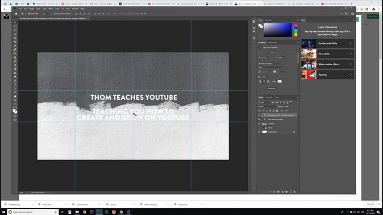Viewport: 383px width, 215px height.
Task: Open the layer blend mode dropdown
Action: 267,106
